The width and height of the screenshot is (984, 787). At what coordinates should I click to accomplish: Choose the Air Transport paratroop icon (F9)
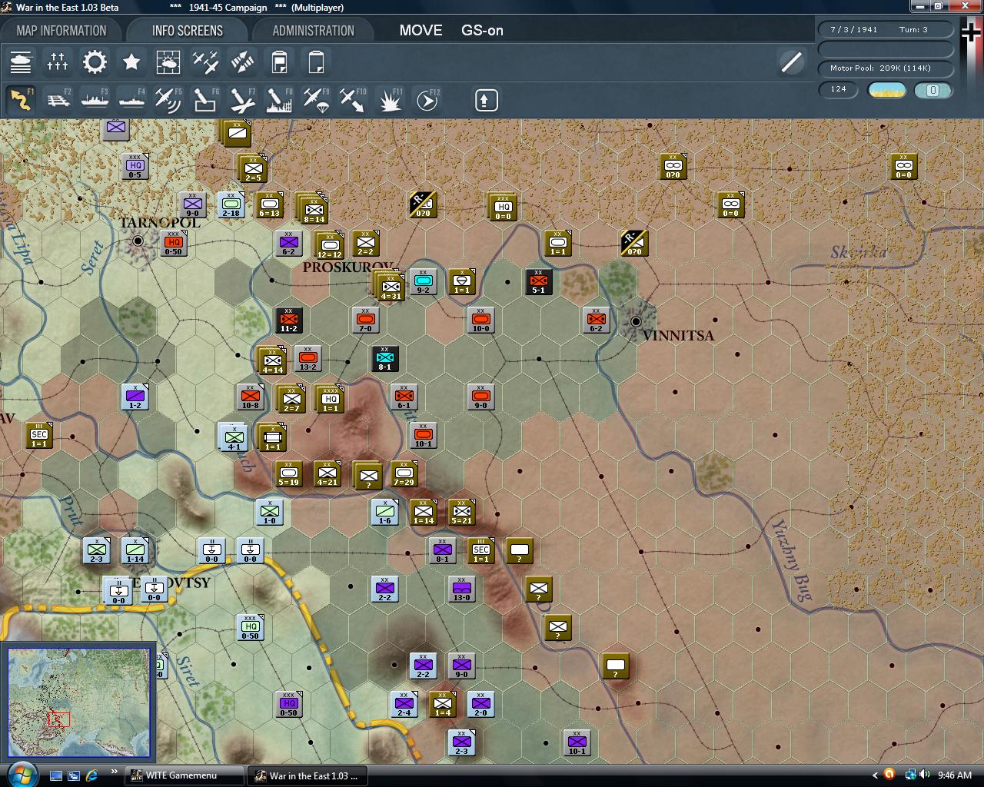(x=316, y=100)
